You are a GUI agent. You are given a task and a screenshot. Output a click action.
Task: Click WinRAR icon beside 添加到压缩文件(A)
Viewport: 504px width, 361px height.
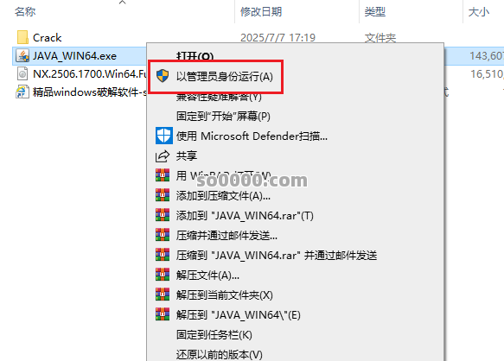(163, 195)
